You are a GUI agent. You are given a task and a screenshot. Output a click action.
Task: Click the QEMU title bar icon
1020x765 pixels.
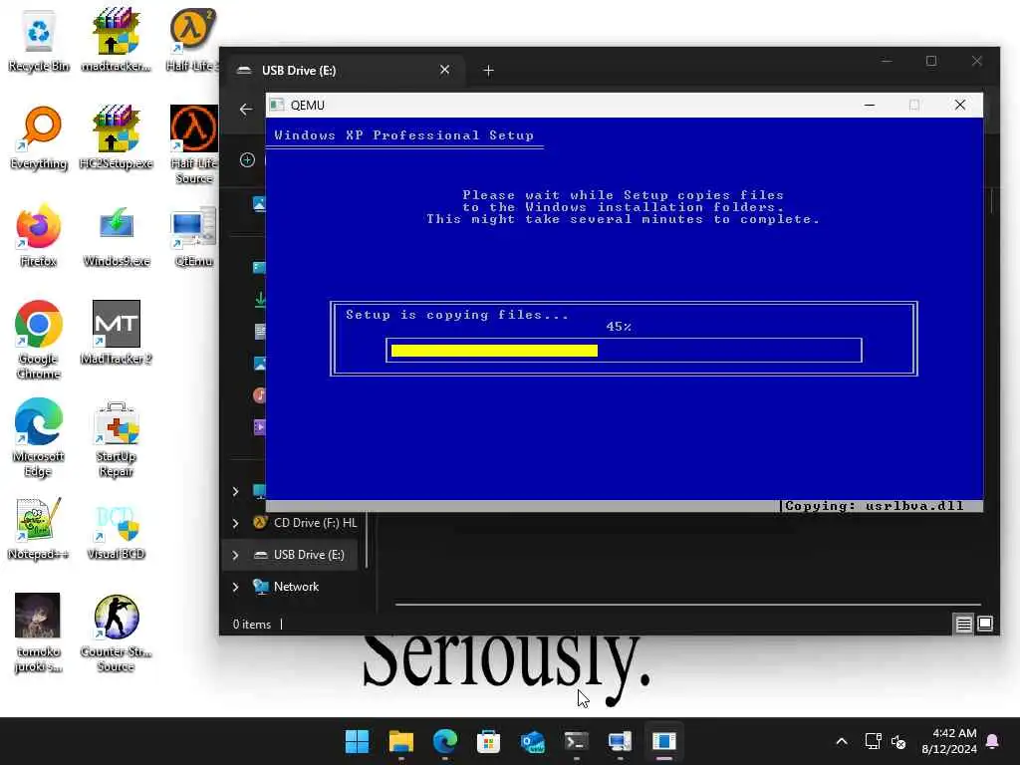(x=277, y=105)
